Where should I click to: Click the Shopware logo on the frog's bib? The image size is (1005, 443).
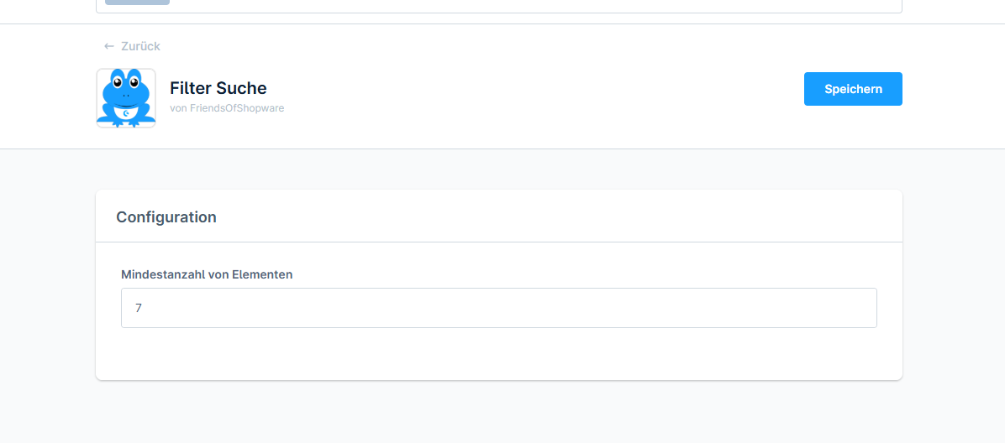[126, 112]
